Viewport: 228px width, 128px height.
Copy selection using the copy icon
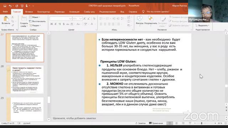pyautogui.click(x=12, y=21)
